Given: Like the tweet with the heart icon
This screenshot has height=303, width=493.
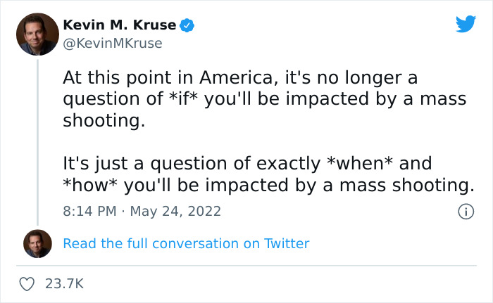Looking at the screenshot, I should coord(28,283).
